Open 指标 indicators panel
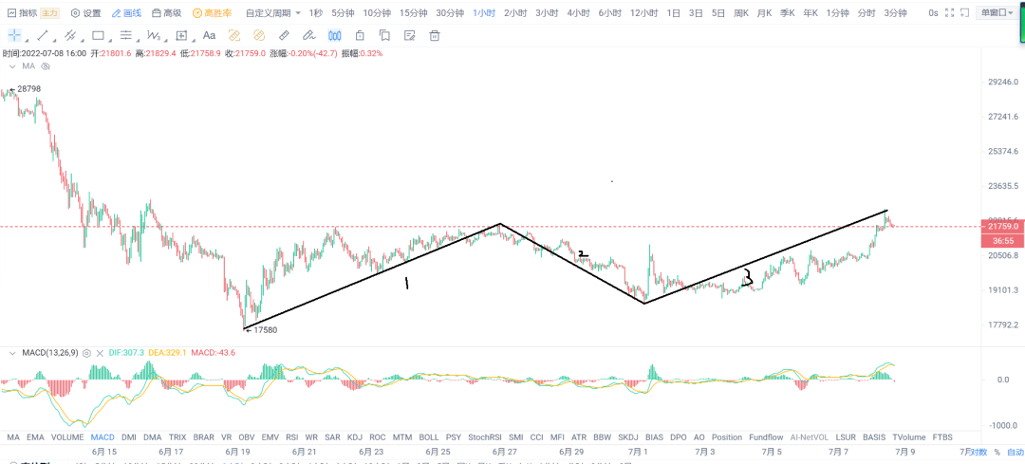Viewport: 1025px width, 464px height. pos(22,13)
